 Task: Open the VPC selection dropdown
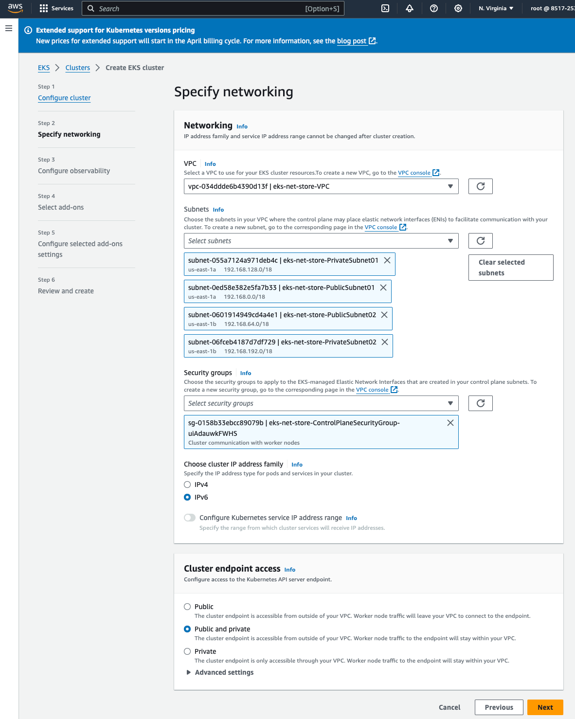click(x=321, y=186)
